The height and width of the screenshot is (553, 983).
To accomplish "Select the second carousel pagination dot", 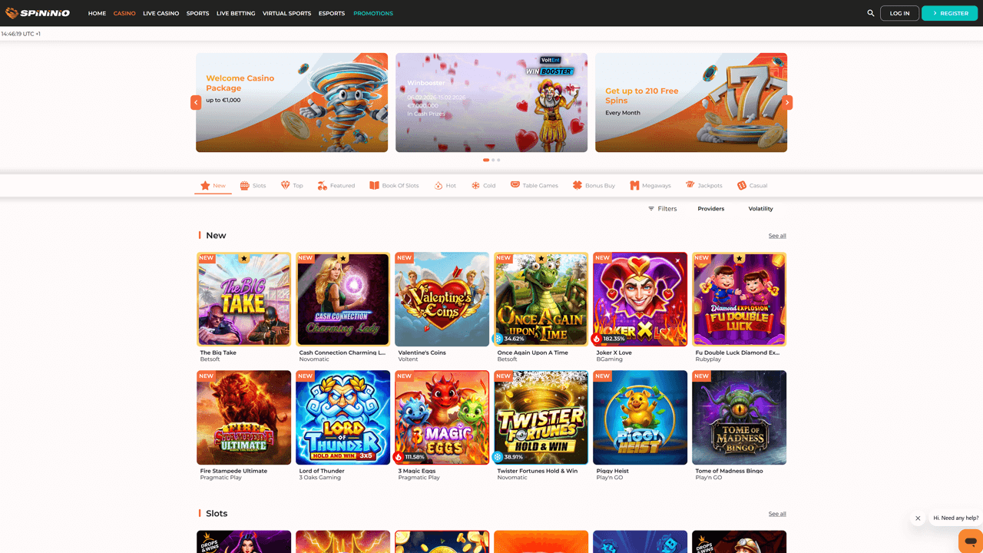I will pyautogui.click(x=493, y=160).
